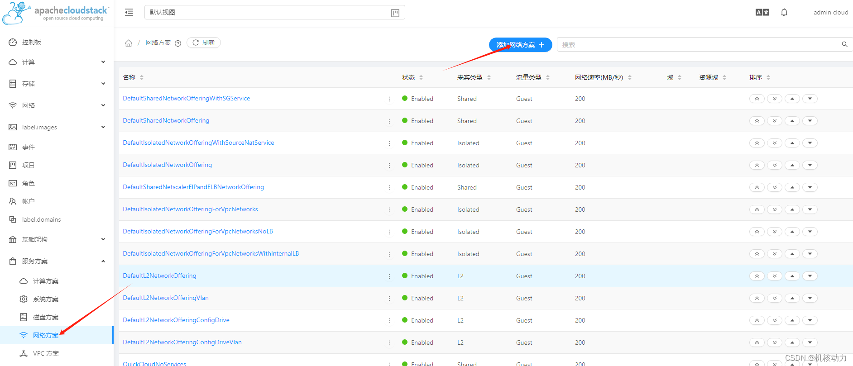853x366 pixels.
Task: Open 角色 in the sidebar
Action: click(57, 183)
